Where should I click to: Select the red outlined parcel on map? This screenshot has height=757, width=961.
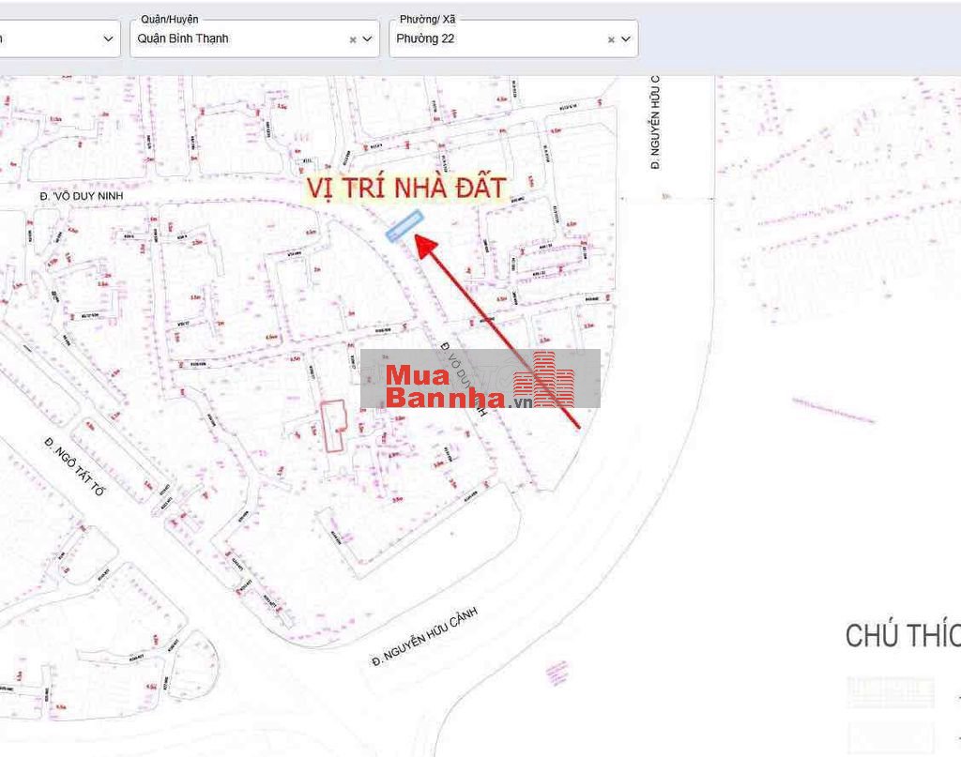[x=333, y=426]
